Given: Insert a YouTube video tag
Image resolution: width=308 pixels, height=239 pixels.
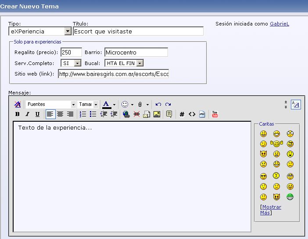Looking at the screenshot, I should 215,114.
